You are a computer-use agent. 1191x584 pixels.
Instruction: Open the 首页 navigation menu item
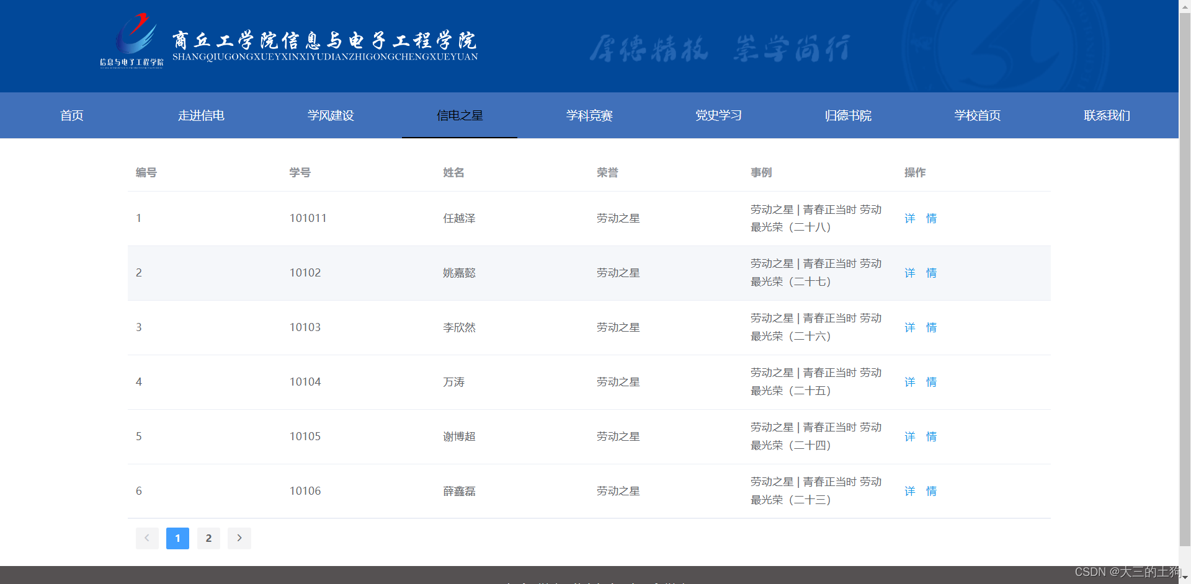point(71,115)
